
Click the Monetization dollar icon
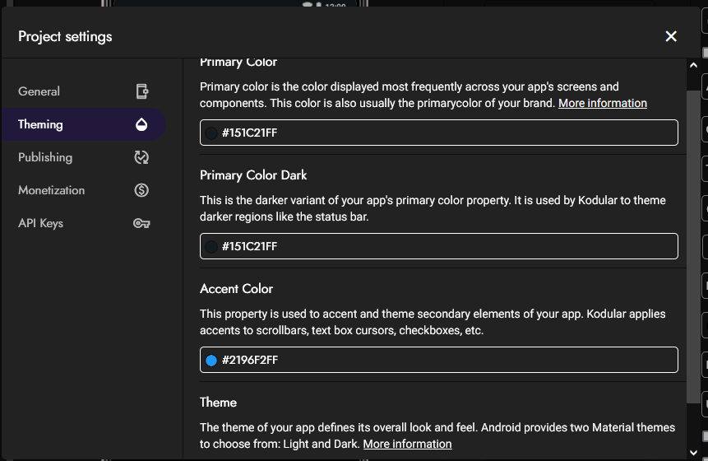[x=141, y=190]
